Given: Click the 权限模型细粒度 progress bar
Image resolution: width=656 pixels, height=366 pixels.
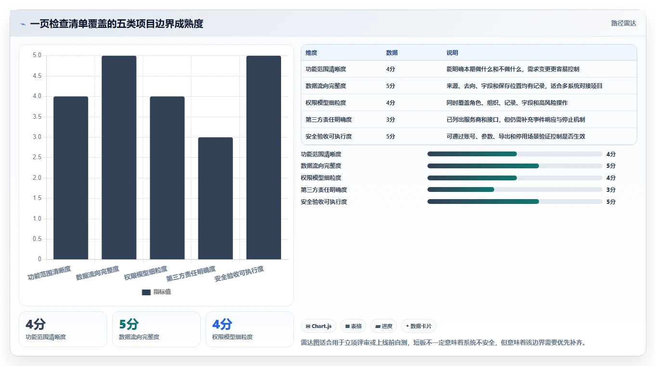Looking at the screenshot, I should pyautogui.click(x=515, y=178).
